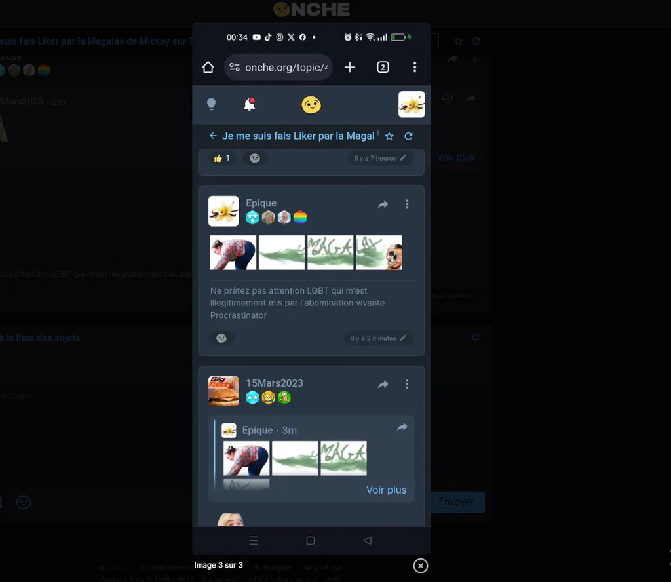The width and height of the screenshot is (671, 582).
Task: Click the star icon at the background page top
Action: coord(458,41)
